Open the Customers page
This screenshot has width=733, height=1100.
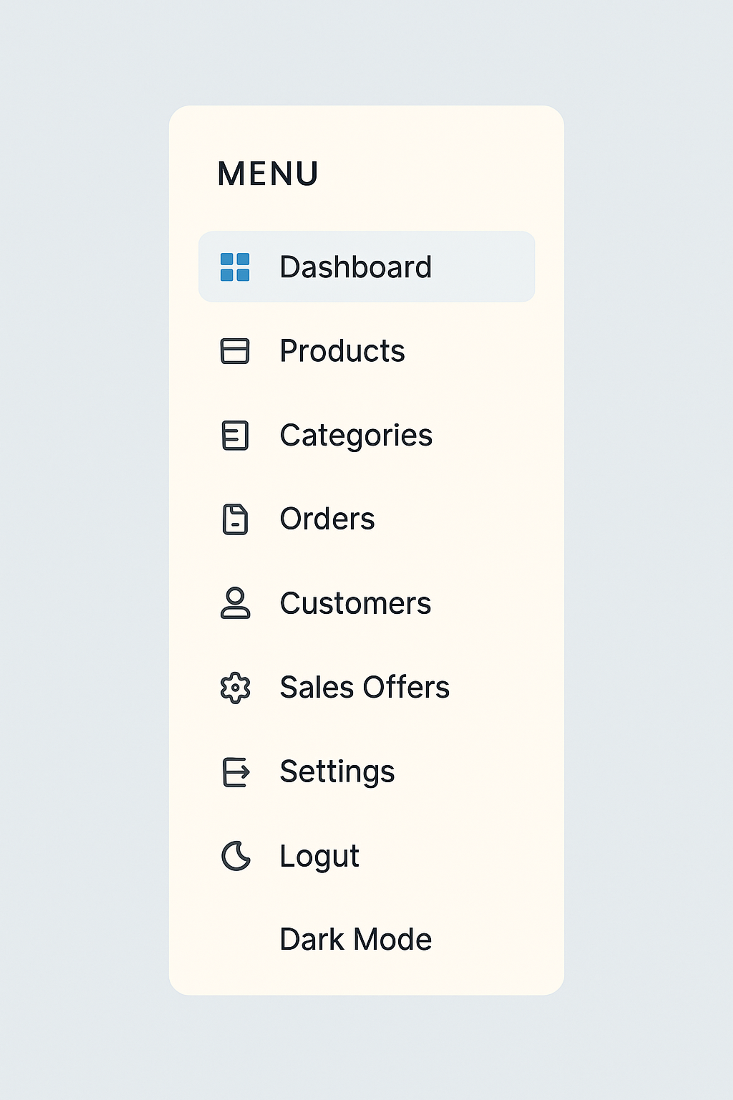click(x=356, y=603)
